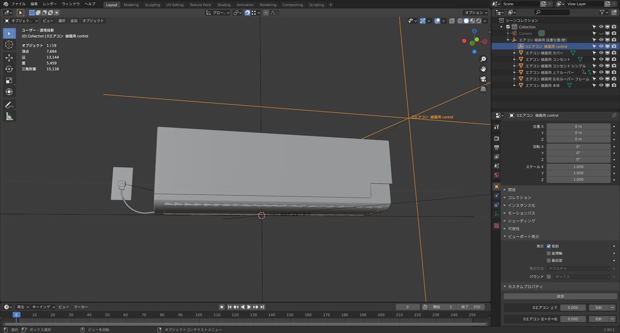620x333 pixels.
Task: Click Edit for 0エアコン 上下 property
Action: (x=598, y=308)
